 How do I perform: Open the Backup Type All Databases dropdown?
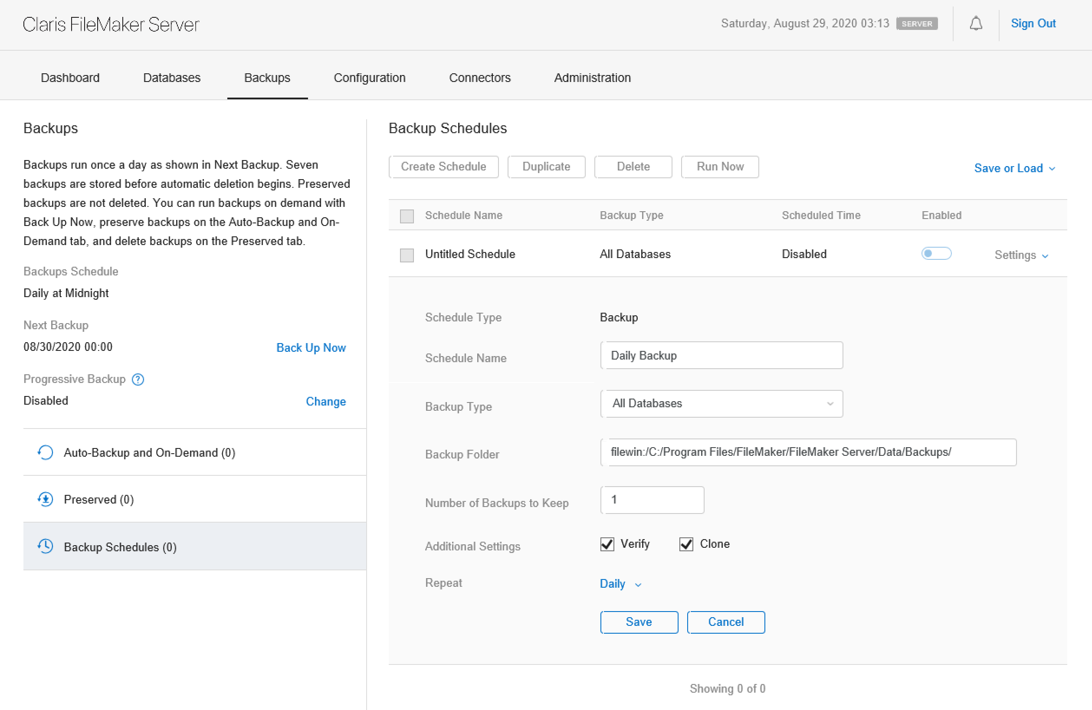[721, 404]
